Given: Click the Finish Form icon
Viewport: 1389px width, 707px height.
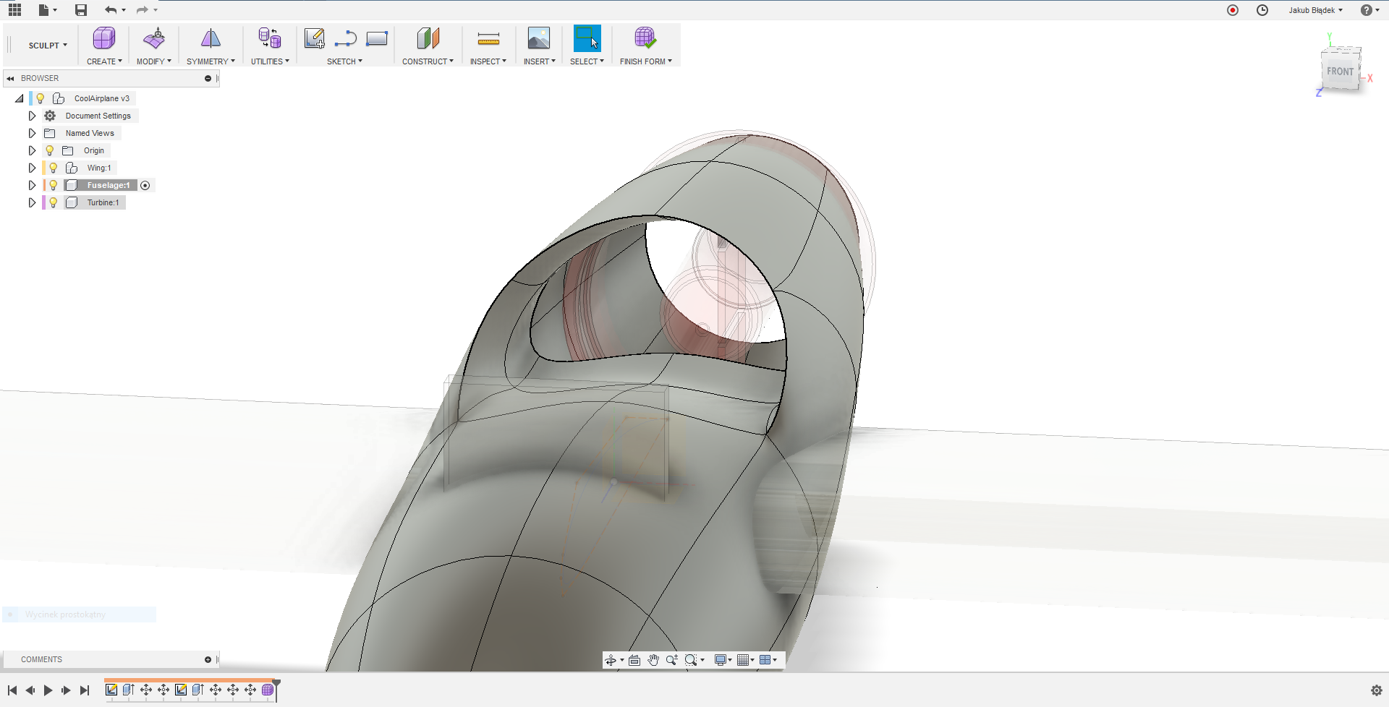Looking at the screenshot, I should tap(645, 38).
